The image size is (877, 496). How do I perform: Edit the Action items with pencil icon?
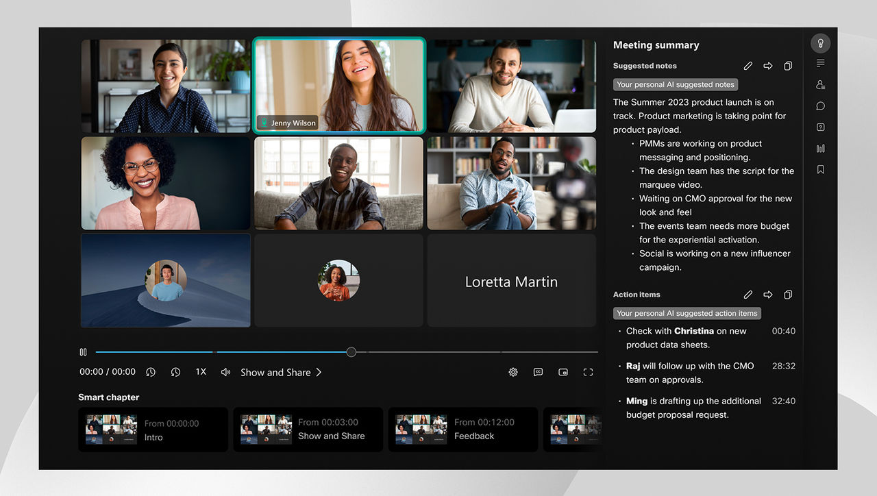[748, 295]
